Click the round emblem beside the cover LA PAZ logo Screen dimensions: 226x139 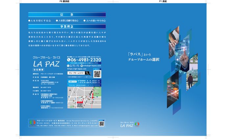(137, 124)
